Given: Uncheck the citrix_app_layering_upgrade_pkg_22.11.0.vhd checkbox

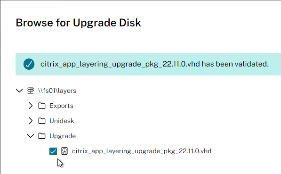Looking at the screenshot, I should [53, 151].
